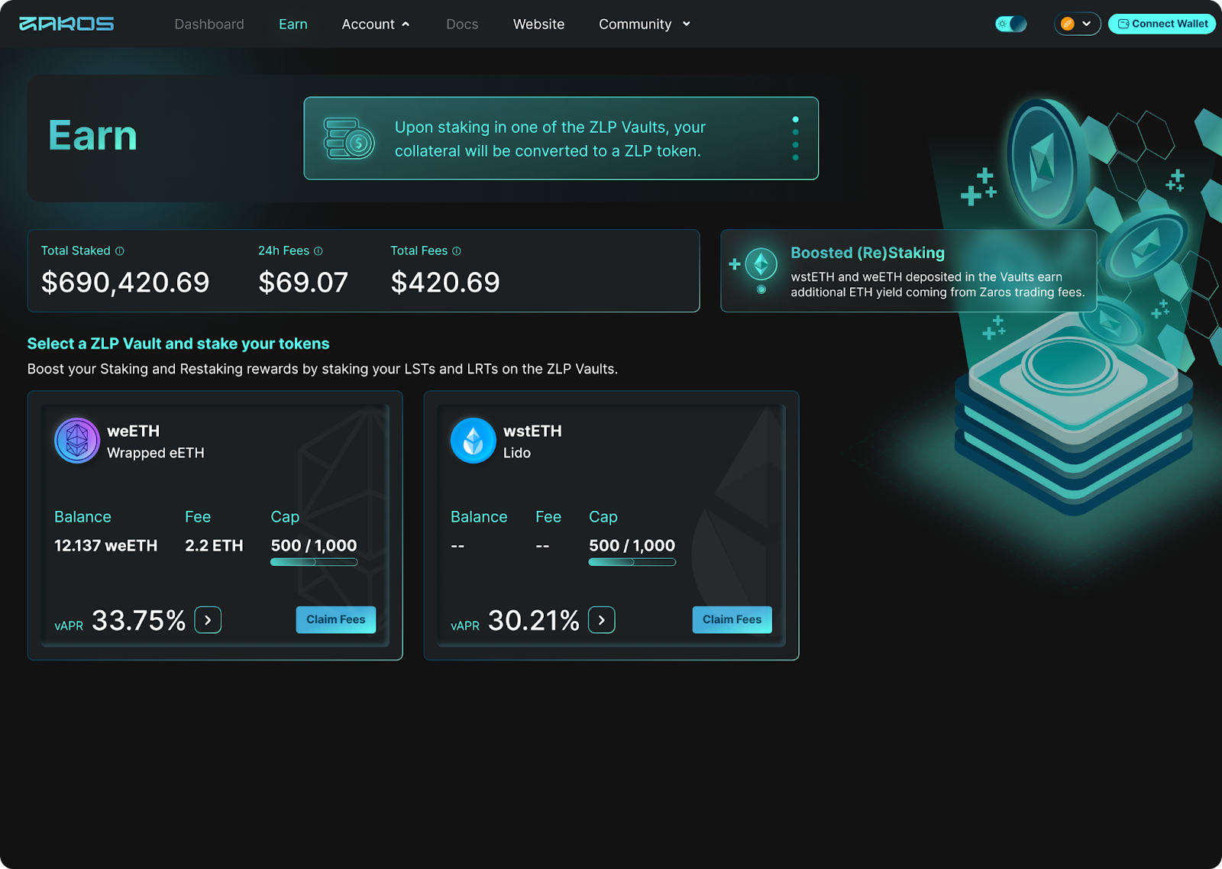
Task: Click the weETH 500 / 1,000 cap value
Action: (314, 545)
